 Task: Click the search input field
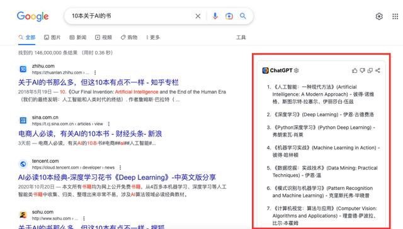coord(131,16)
